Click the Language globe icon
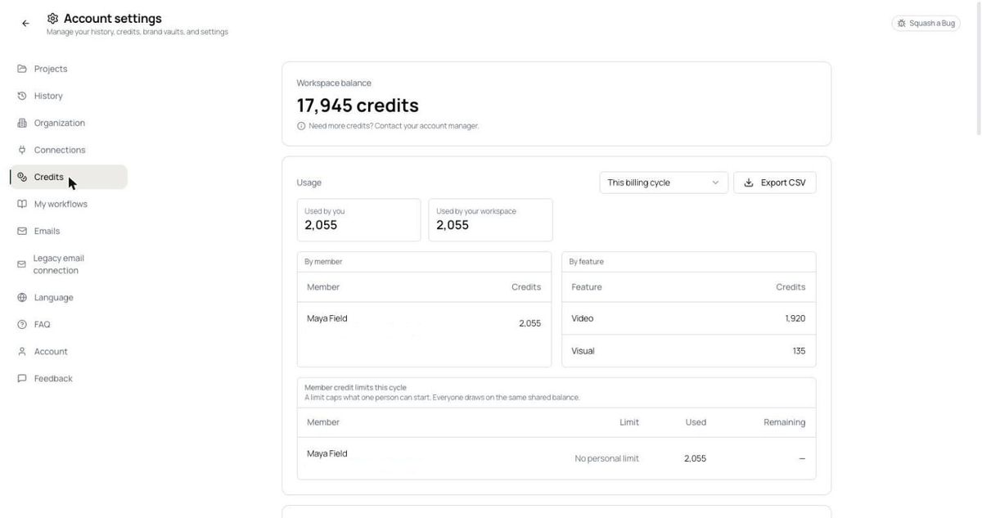This screenshot has height=518, width=982. point(22,297)
